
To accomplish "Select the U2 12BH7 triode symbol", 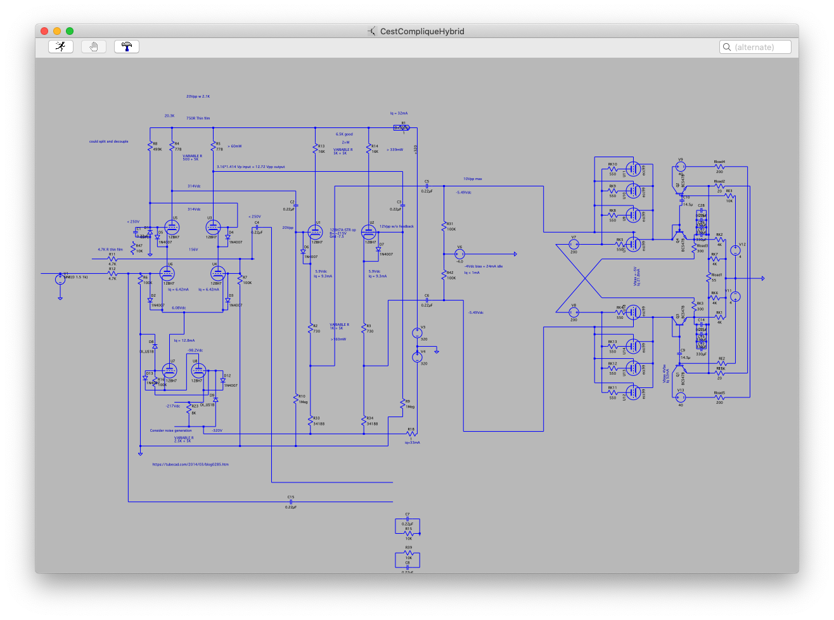I will 368,232.
